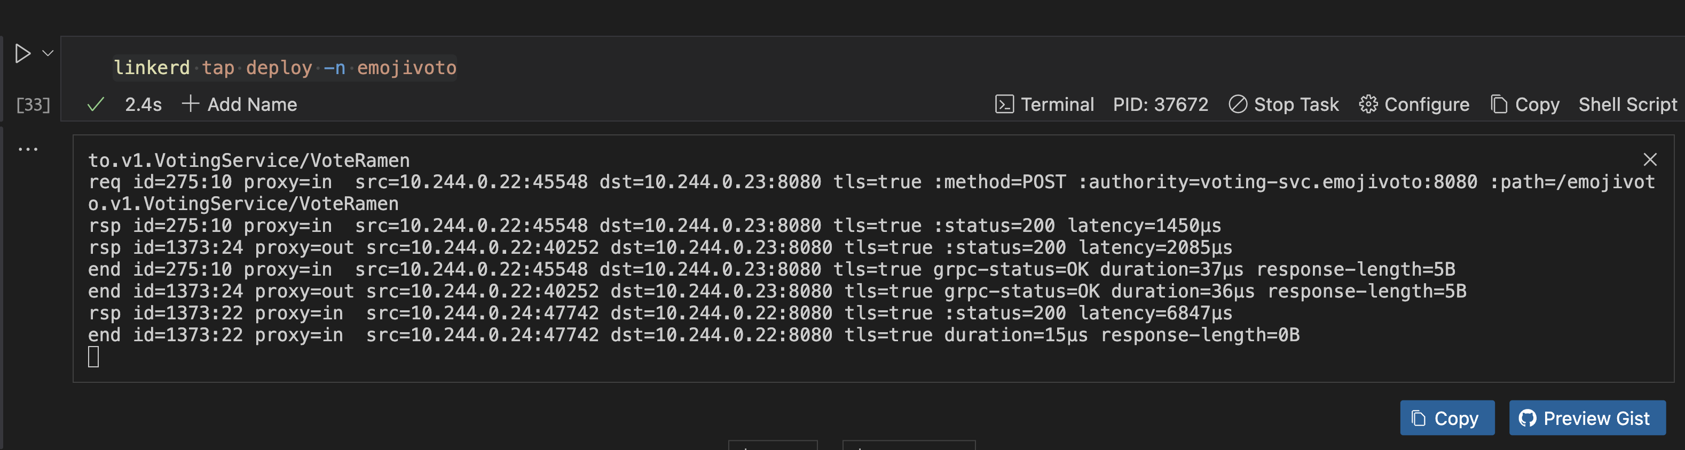Click the blue Copy button below output

tap(1447, 418)
